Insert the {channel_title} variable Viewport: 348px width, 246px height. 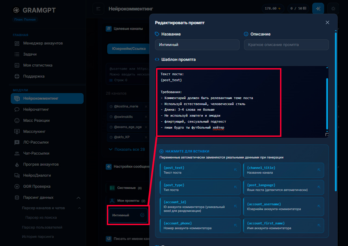(x=283, y=170)
